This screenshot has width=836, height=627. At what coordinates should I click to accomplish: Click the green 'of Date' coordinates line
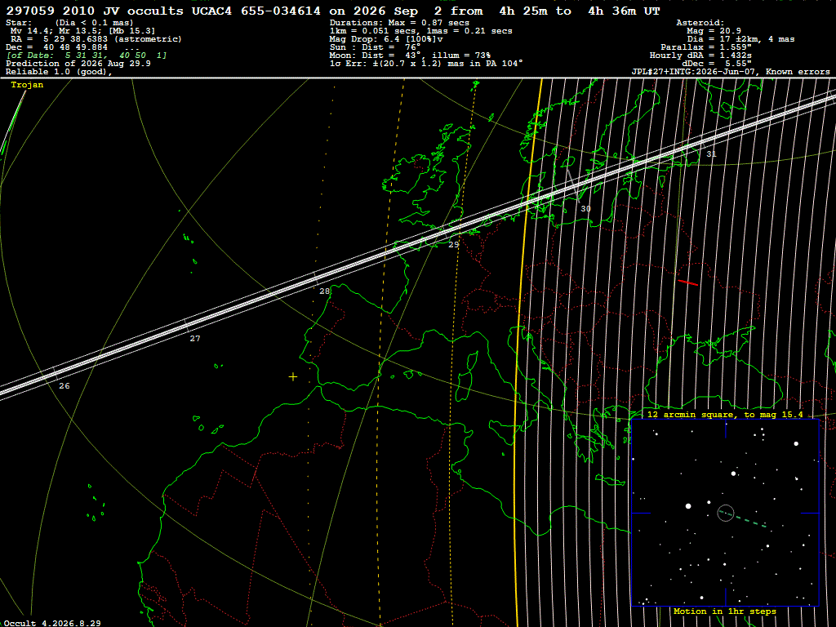pos(87,56)
